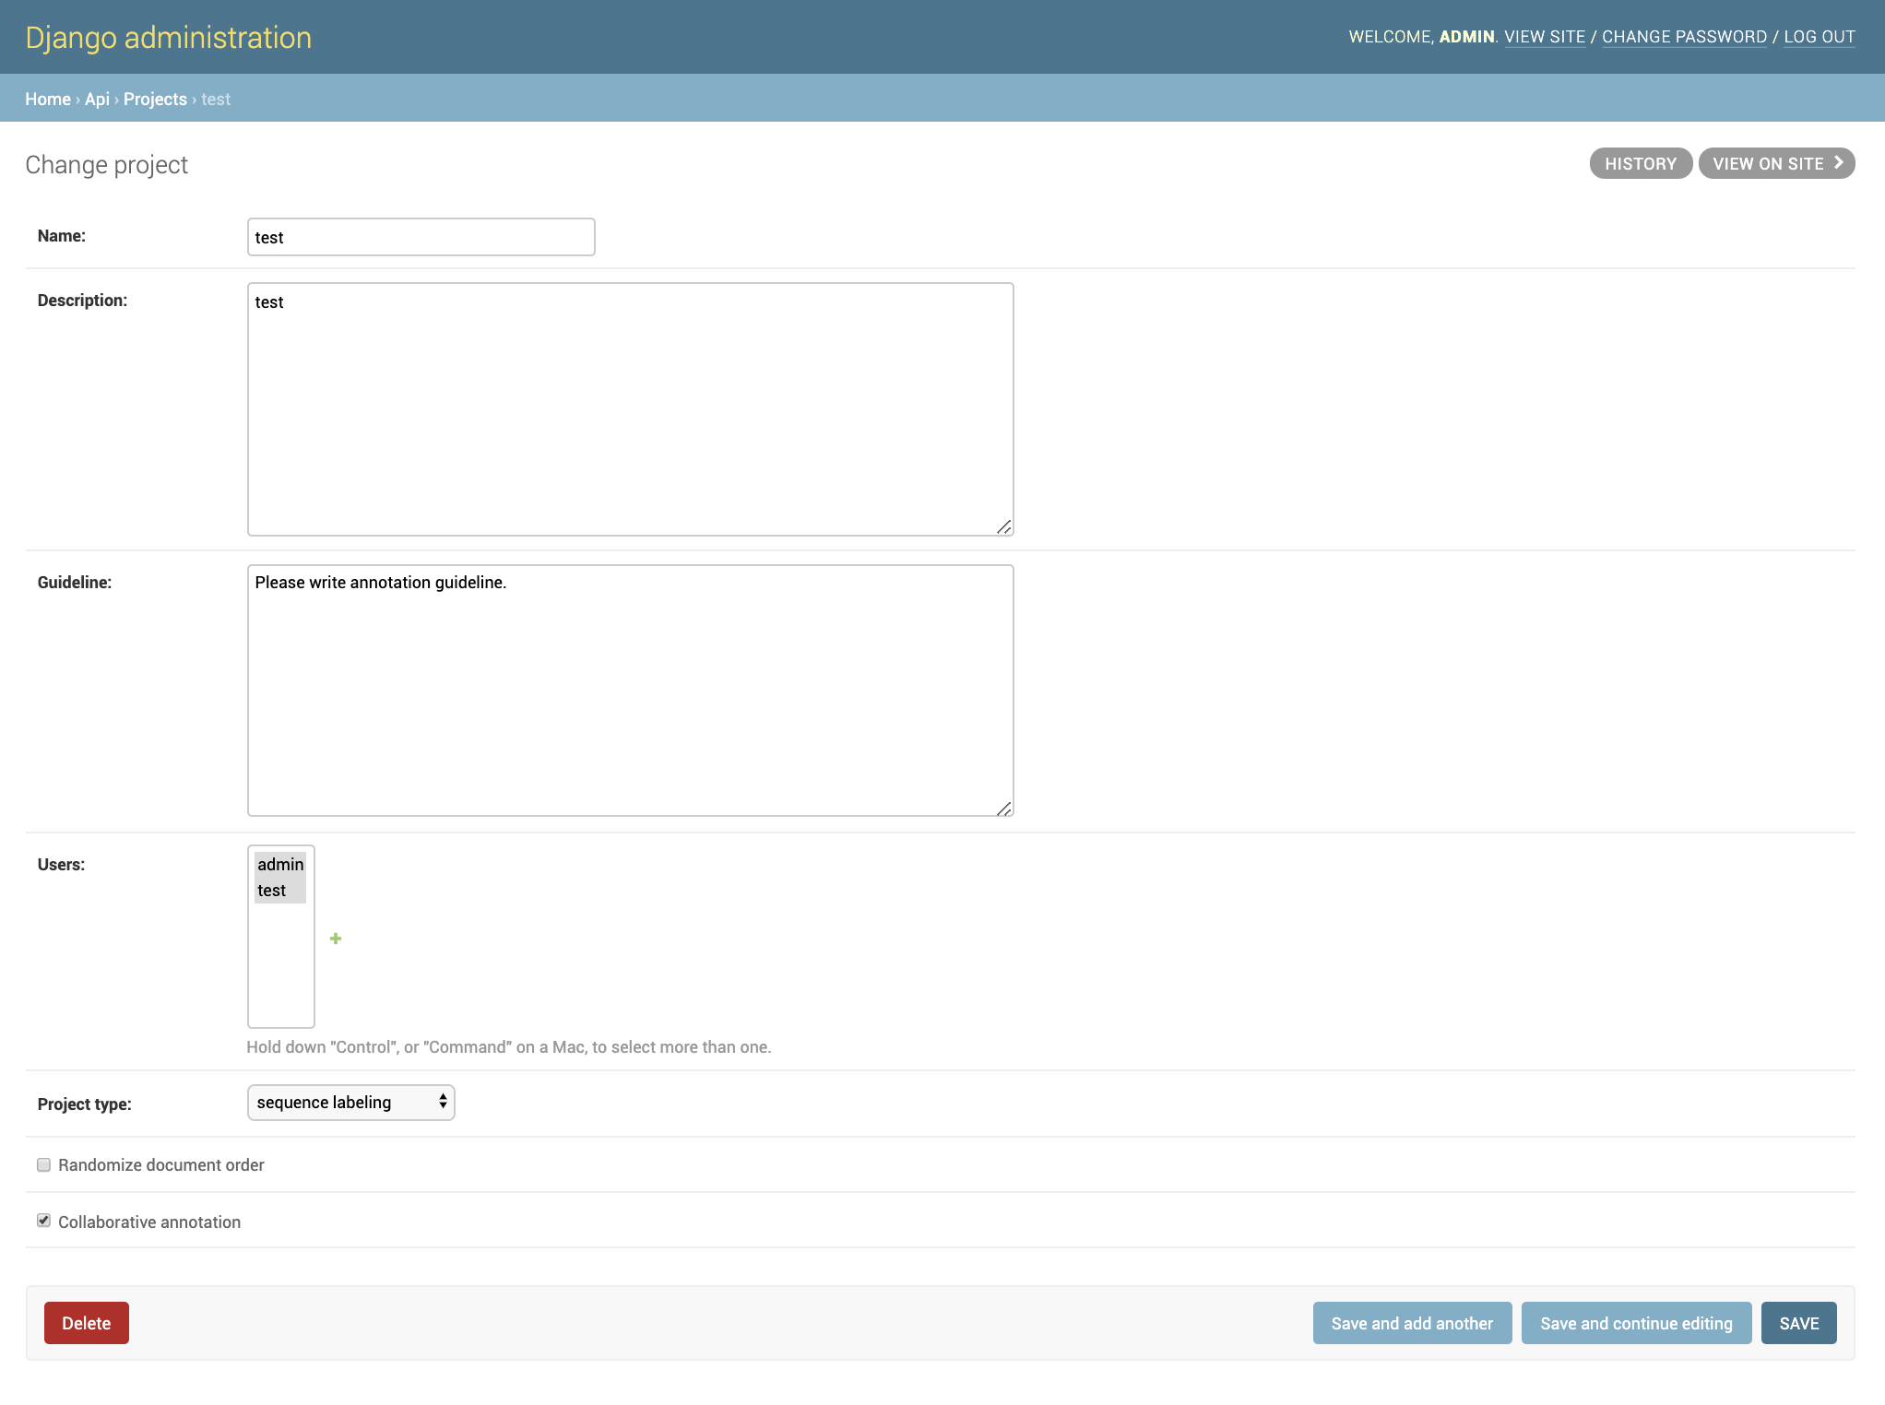
Task: Deselect the test user in the Users list
Action: pyautogui.click(x=272, y=890)
